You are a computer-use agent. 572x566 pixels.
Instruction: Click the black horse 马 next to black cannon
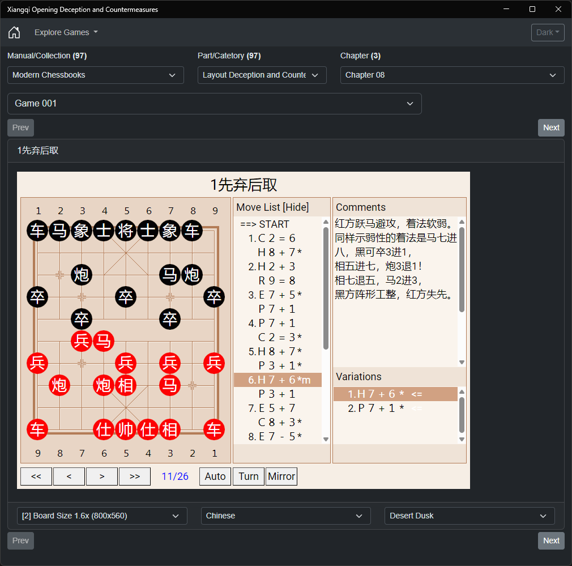[170, 275]
